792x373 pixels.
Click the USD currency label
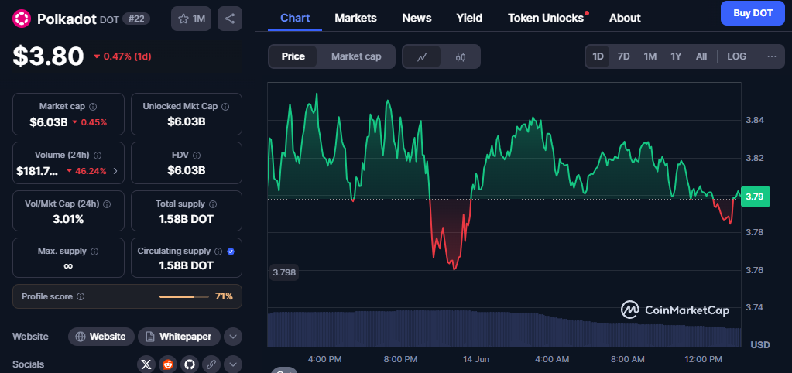pyautogui.click(x=760, y=345)
